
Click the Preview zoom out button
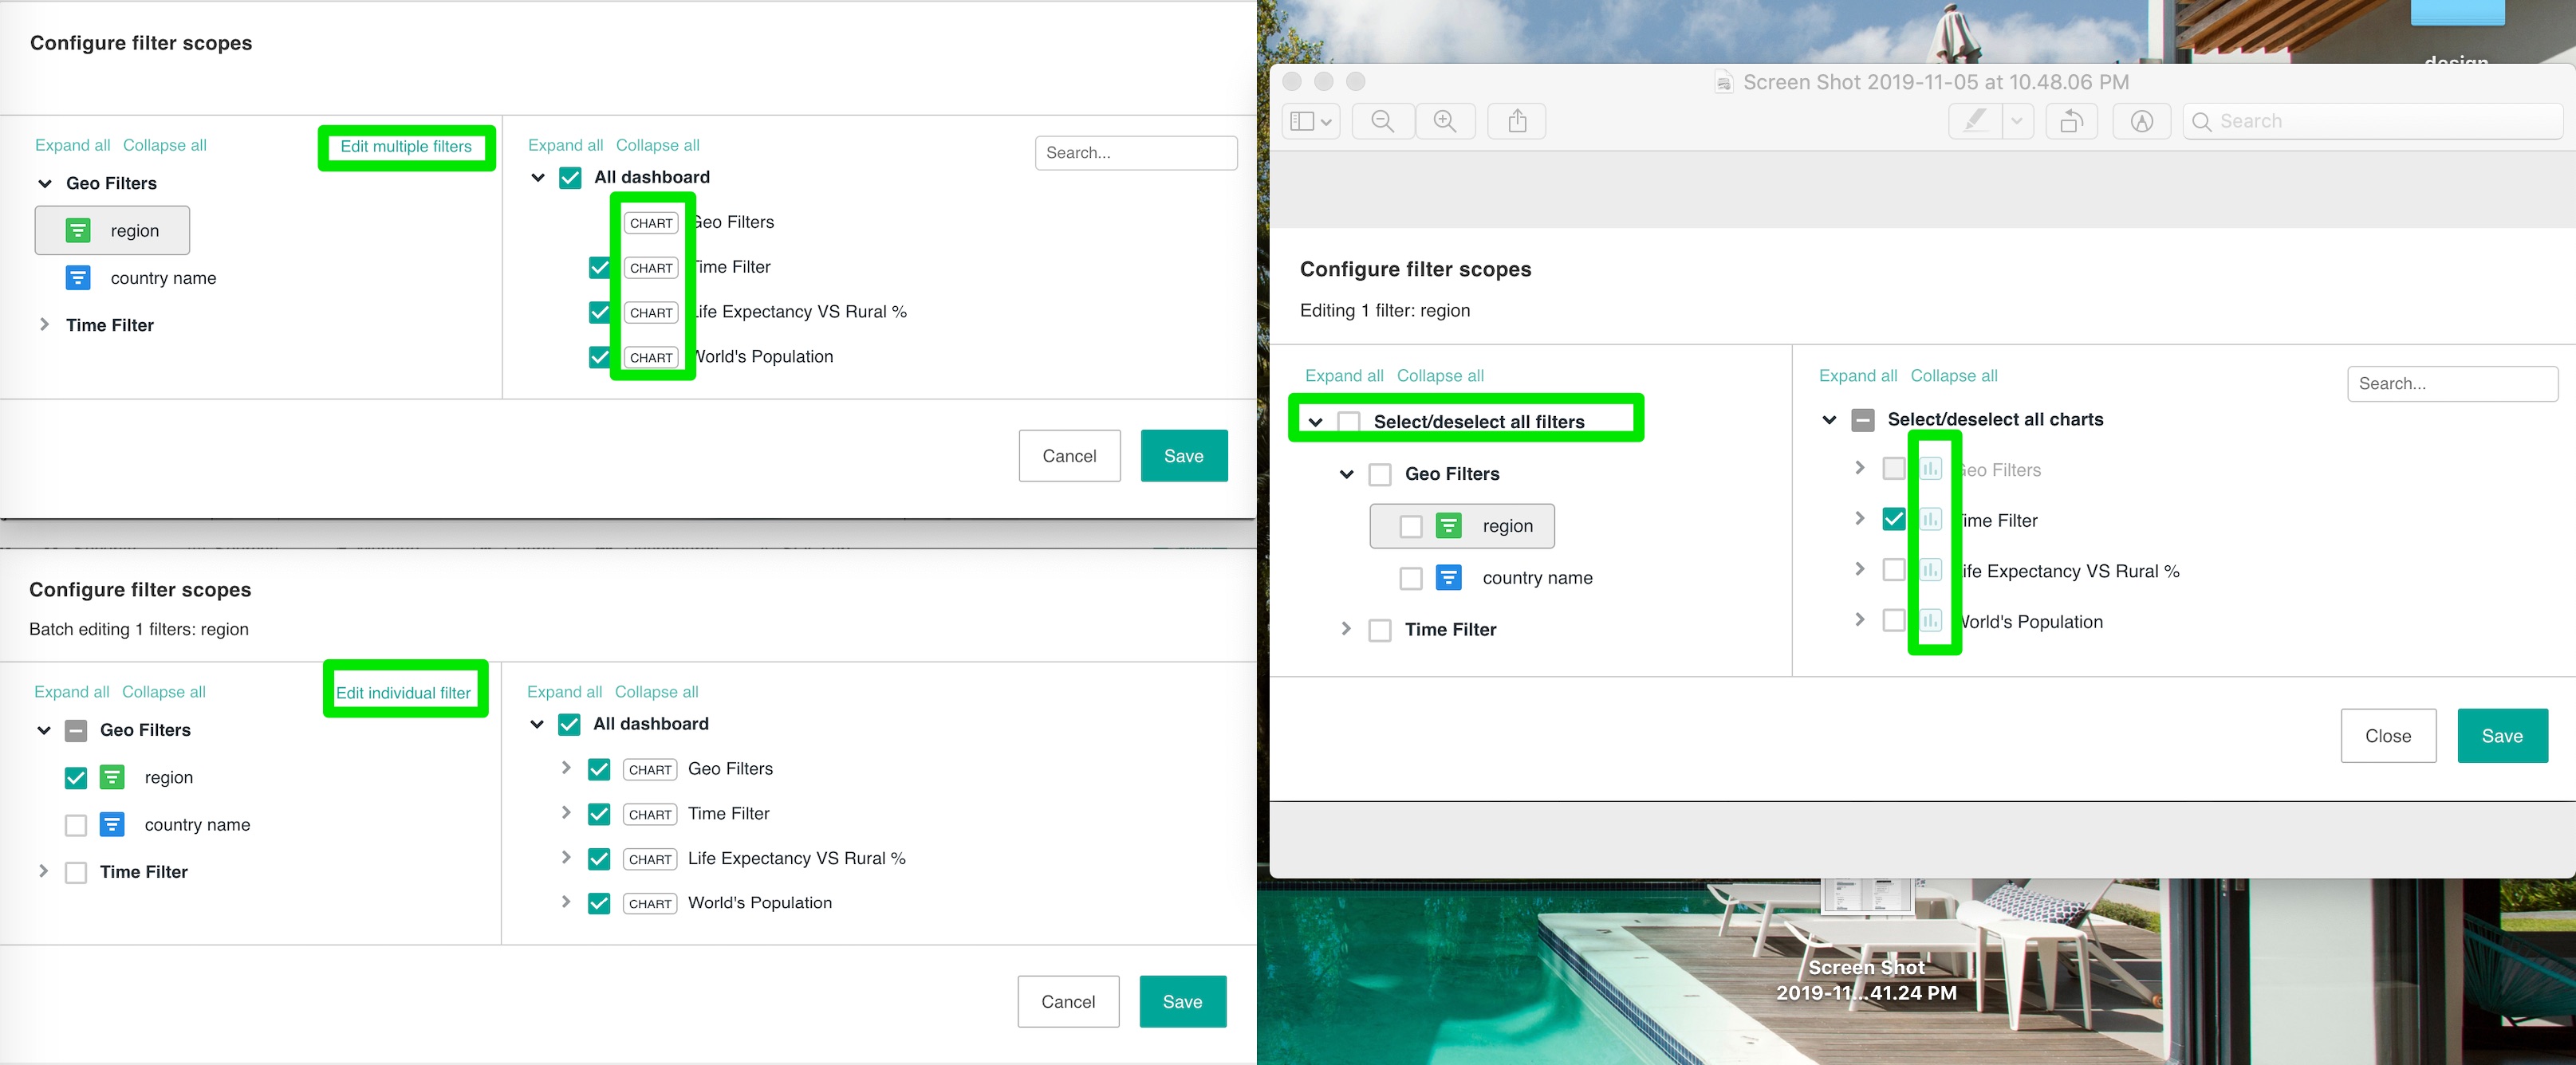coord(1382,121)
